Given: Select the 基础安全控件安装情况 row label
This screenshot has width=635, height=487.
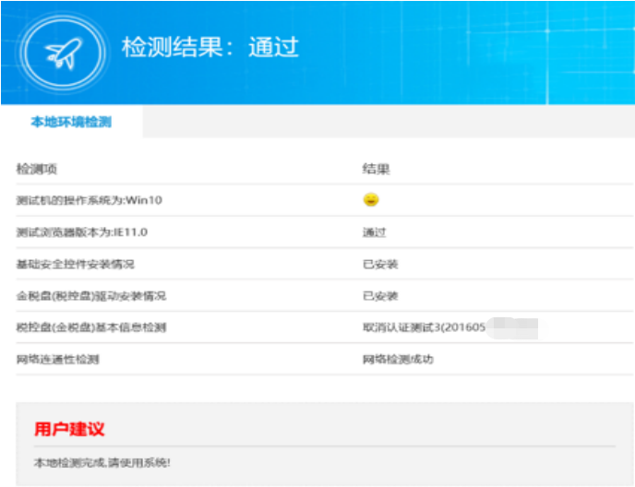Looking at the screenshot, I should click(x=76, y=264).
